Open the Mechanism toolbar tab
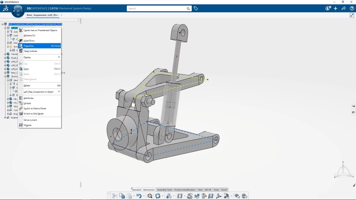 click(x=149, y=190)
